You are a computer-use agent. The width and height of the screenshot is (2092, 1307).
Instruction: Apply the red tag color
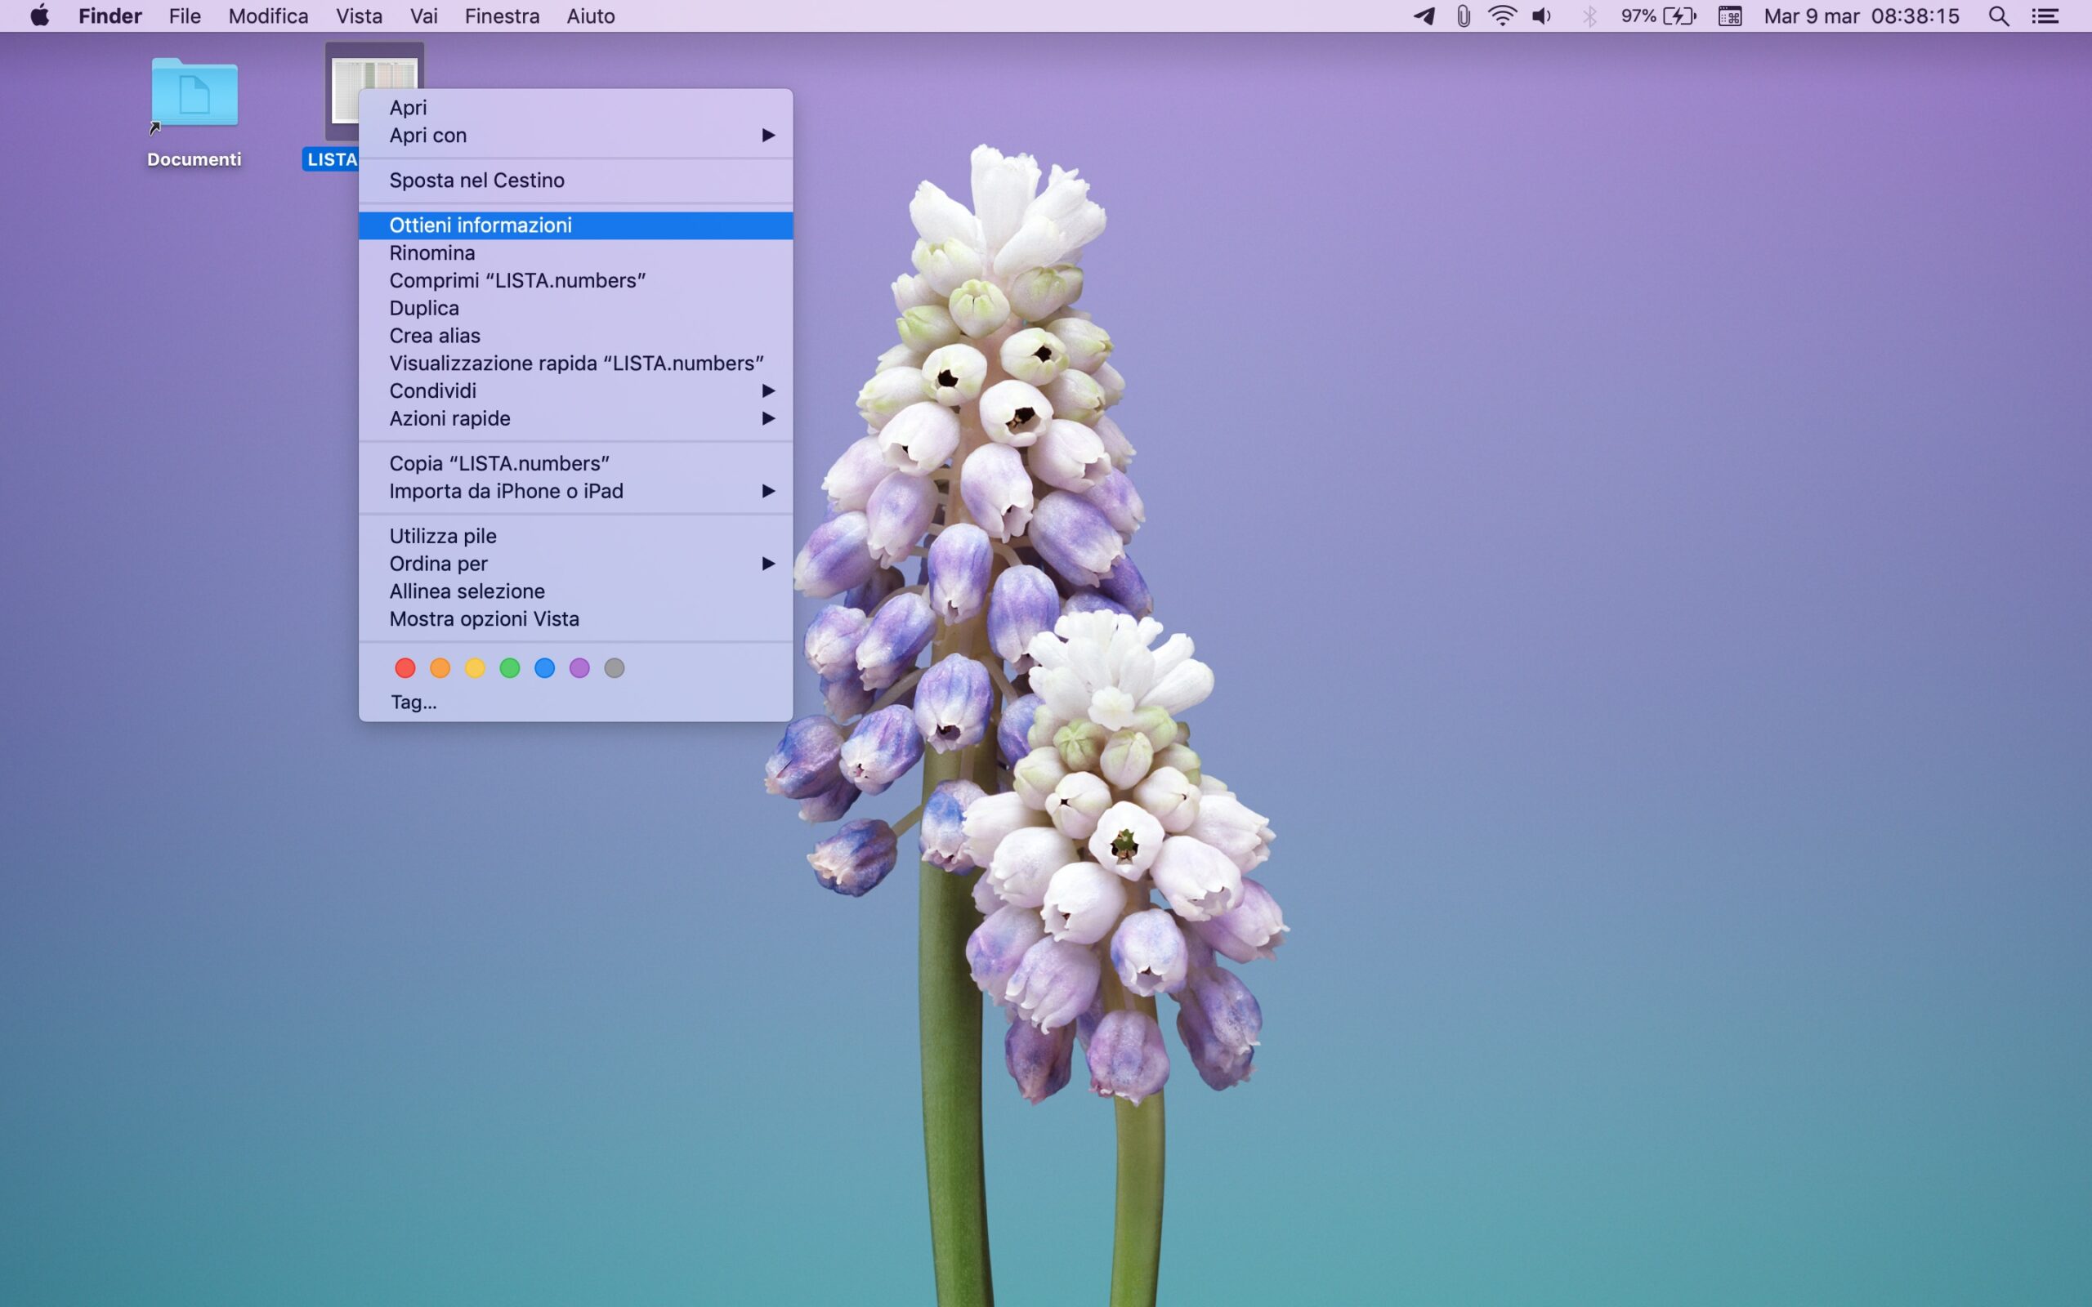(x=405, y=667)
